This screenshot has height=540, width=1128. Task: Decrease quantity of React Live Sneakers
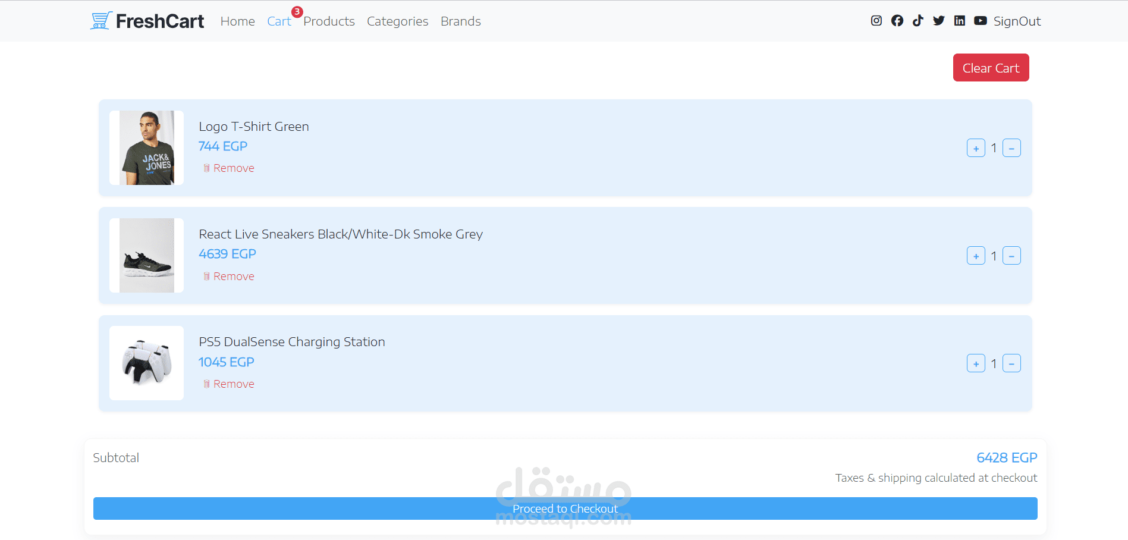point(1011,256)
